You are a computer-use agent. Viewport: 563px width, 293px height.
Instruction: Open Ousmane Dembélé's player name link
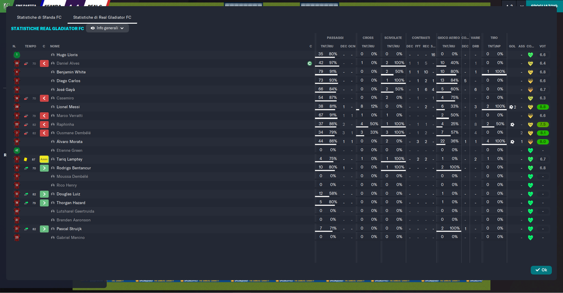(x=73, y=133)
